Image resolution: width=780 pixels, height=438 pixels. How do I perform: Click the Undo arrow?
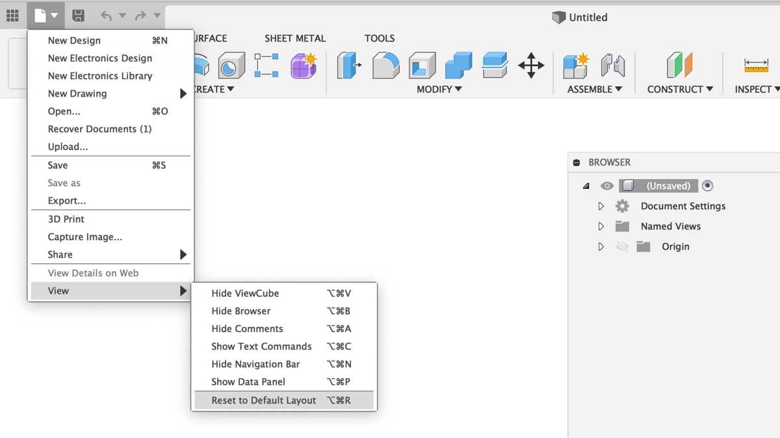pos(107,16)
